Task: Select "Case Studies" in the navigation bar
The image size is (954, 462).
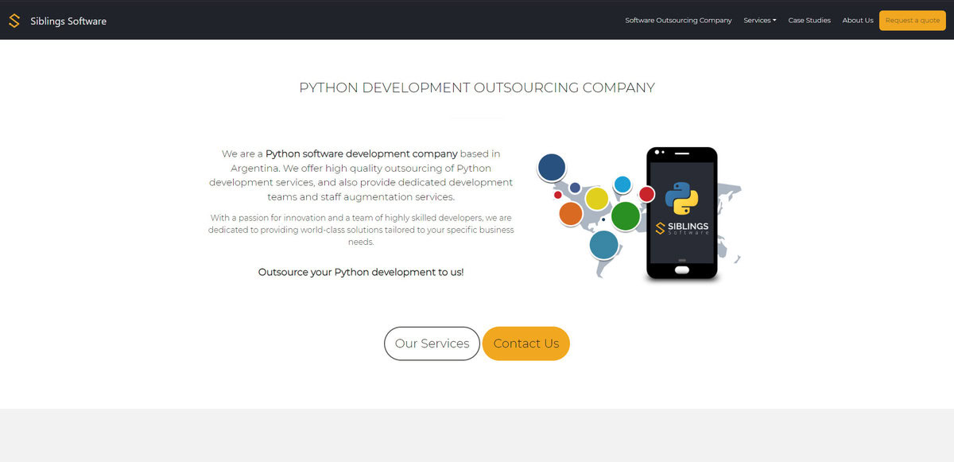Action: (x=809, y=20)
